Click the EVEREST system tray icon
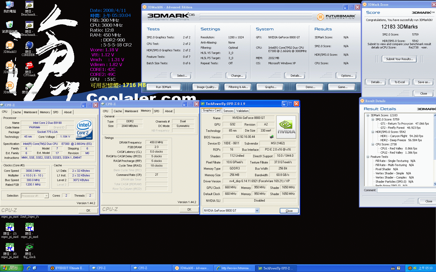The width and height of the screenshot is (436, 272). pyautogui.click(x=410, y=268)
